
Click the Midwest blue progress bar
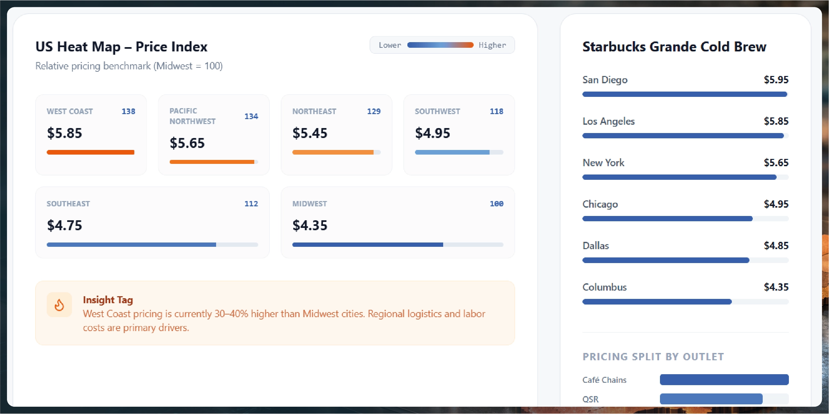coord(367,245)
